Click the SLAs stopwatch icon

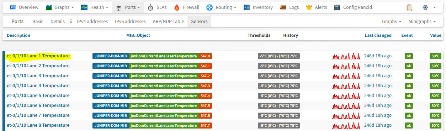pos(150,7)
